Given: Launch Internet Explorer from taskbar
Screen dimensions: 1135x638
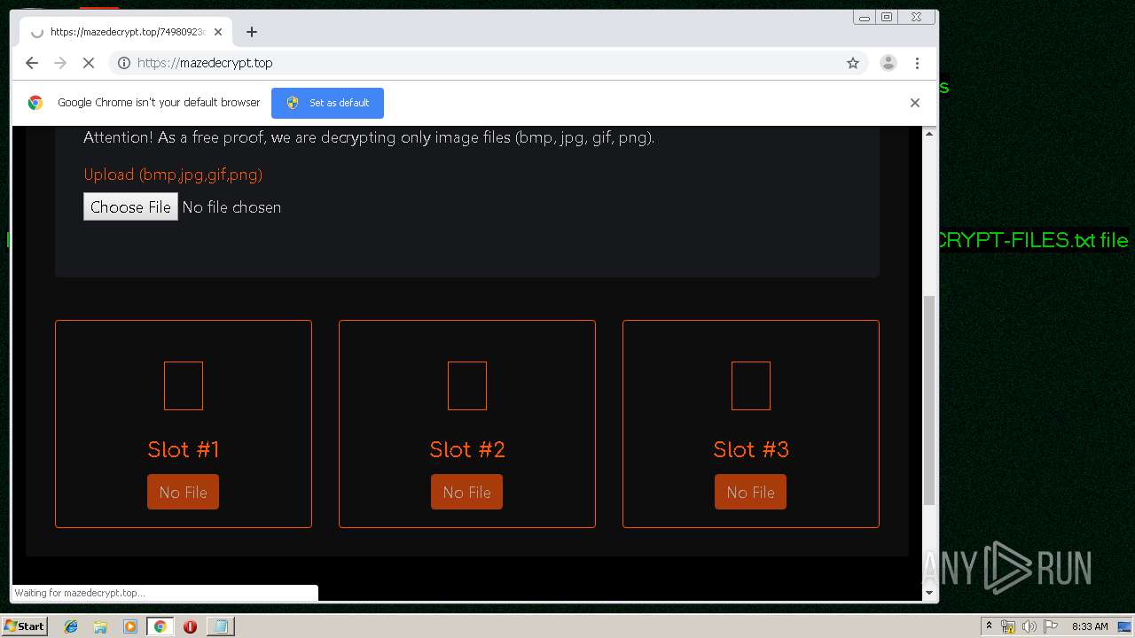Looking at the screenshot, I should (x=71, y=626).
